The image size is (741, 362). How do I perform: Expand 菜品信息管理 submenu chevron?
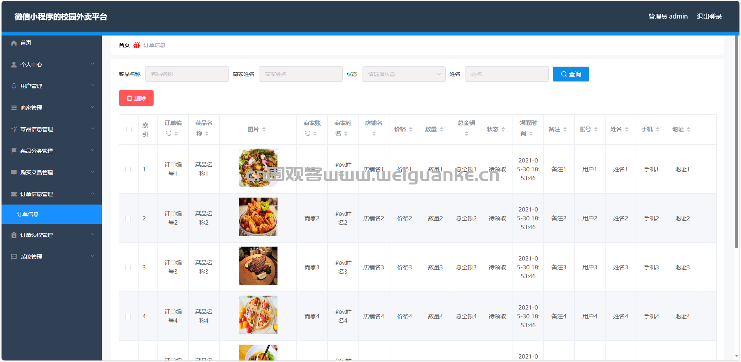click(93, 129)
